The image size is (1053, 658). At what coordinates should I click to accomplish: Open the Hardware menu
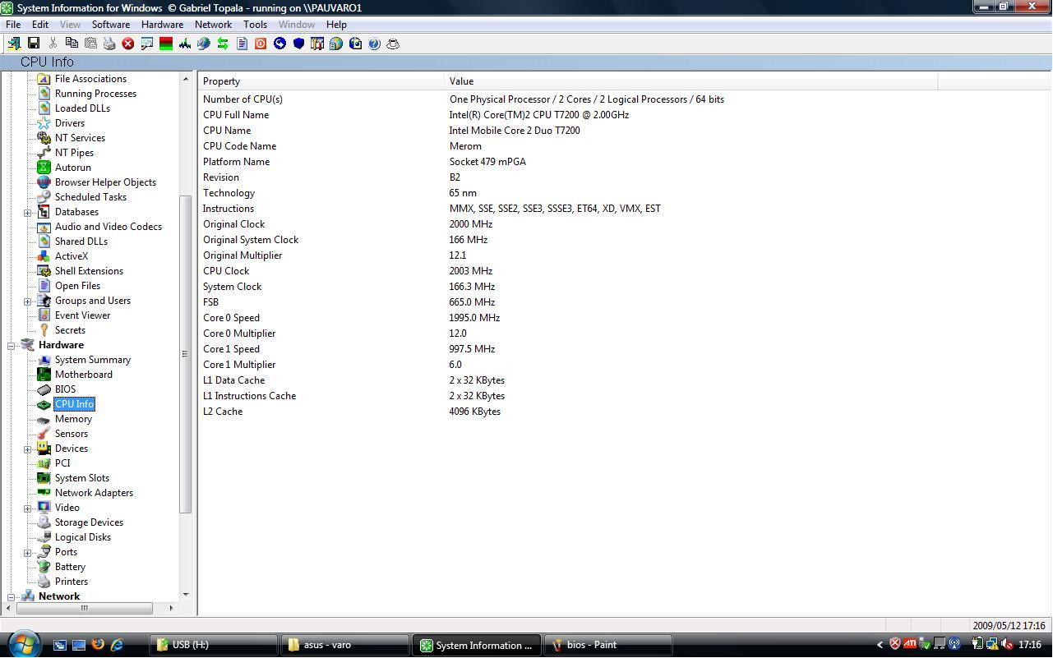tap(162, 25)
